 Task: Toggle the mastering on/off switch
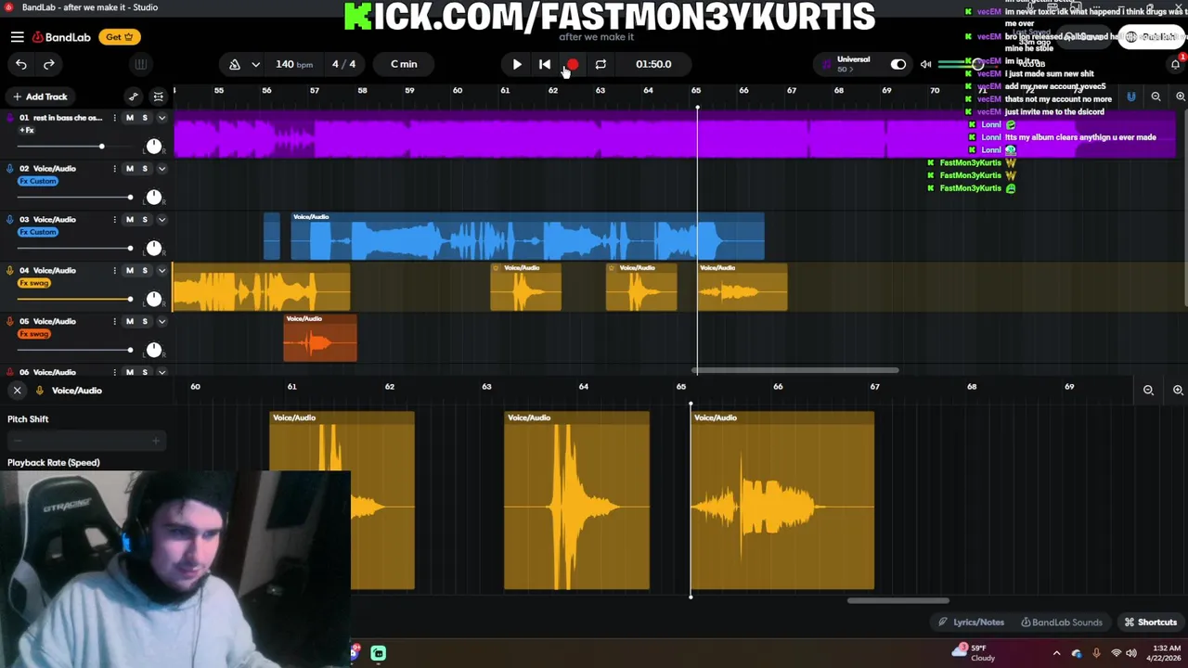point(898,64)
